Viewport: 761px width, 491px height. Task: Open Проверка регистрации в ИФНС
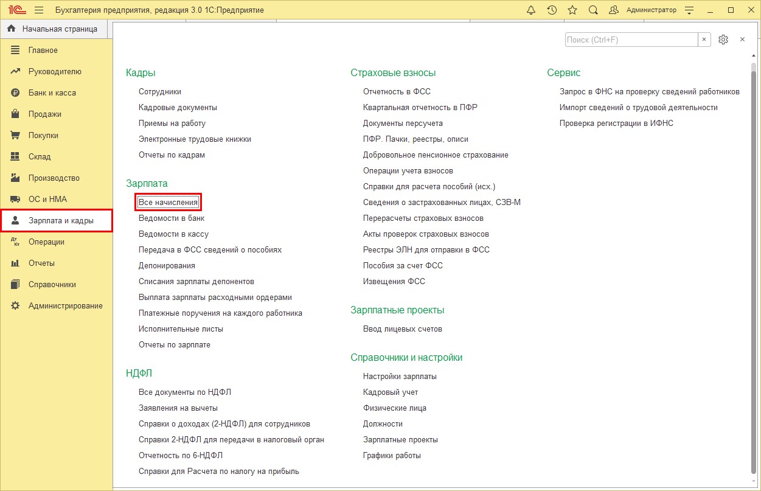point(616,124)
